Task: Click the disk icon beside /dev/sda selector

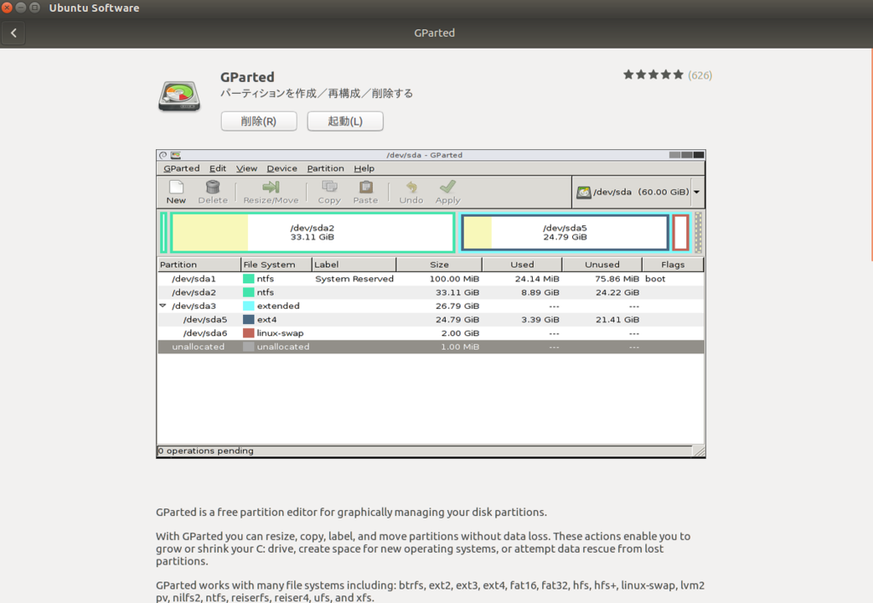Action: tap(583, 192)
